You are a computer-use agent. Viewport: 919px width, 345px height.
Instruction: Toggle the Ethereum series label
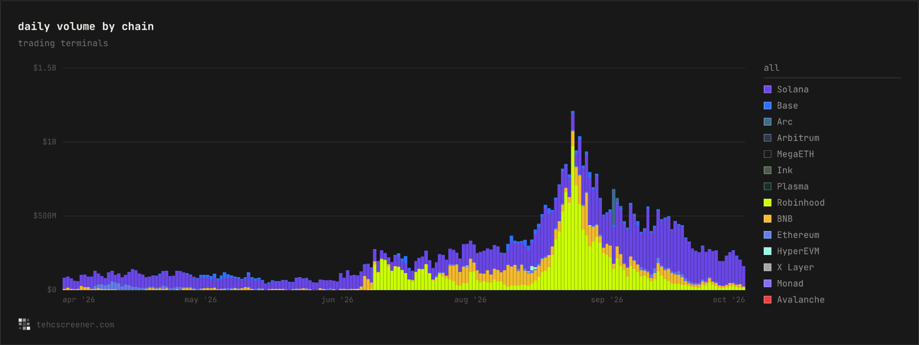798,235
